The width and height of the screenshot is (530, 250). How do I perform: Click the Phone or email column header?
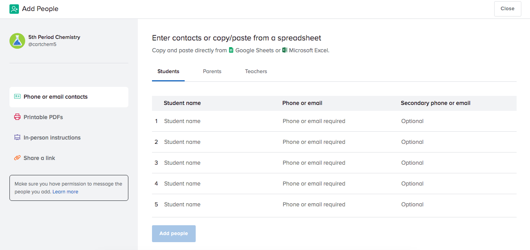tap(302, 103)
